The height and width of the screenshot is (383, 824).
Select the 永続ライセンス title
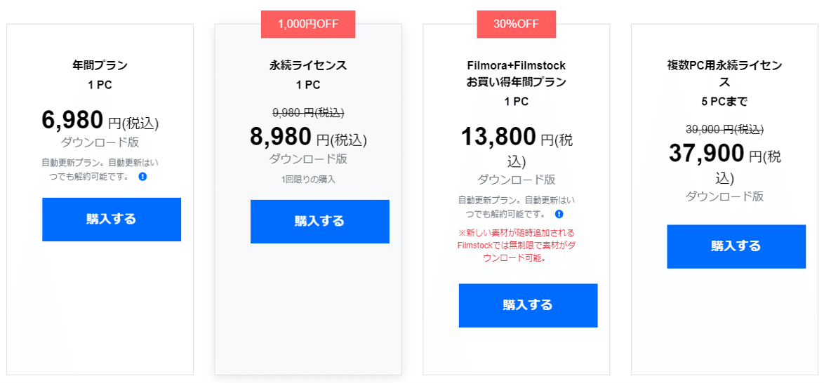308,66
